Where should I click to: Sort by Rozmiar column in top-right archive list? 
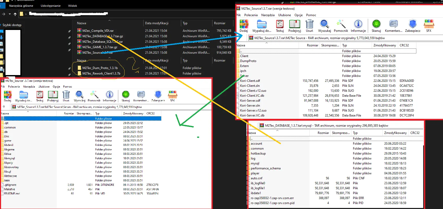tap(312, 45)
